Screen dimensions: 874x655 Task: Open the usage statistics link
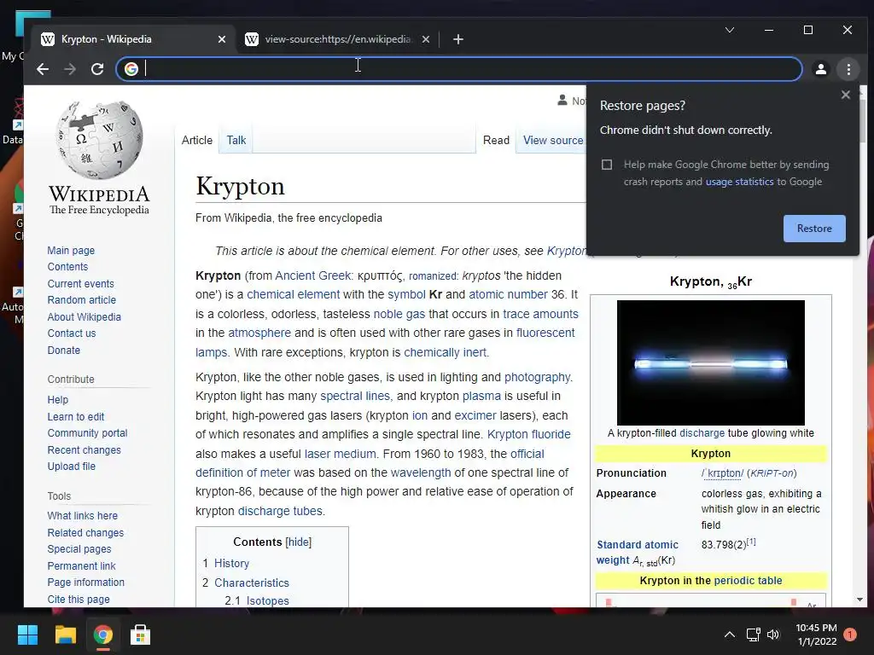(x=739, y=182)
